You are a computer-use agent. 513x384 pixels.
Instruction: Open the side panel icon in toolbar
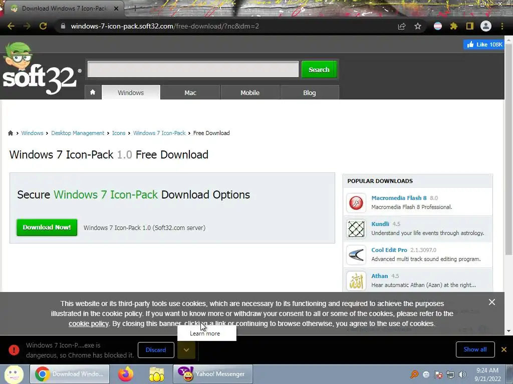click(x=470, y=26)
